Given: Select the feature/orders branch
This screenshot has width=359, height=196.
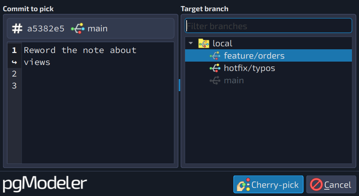Looking at the screenshot, I should pos(269,56).
